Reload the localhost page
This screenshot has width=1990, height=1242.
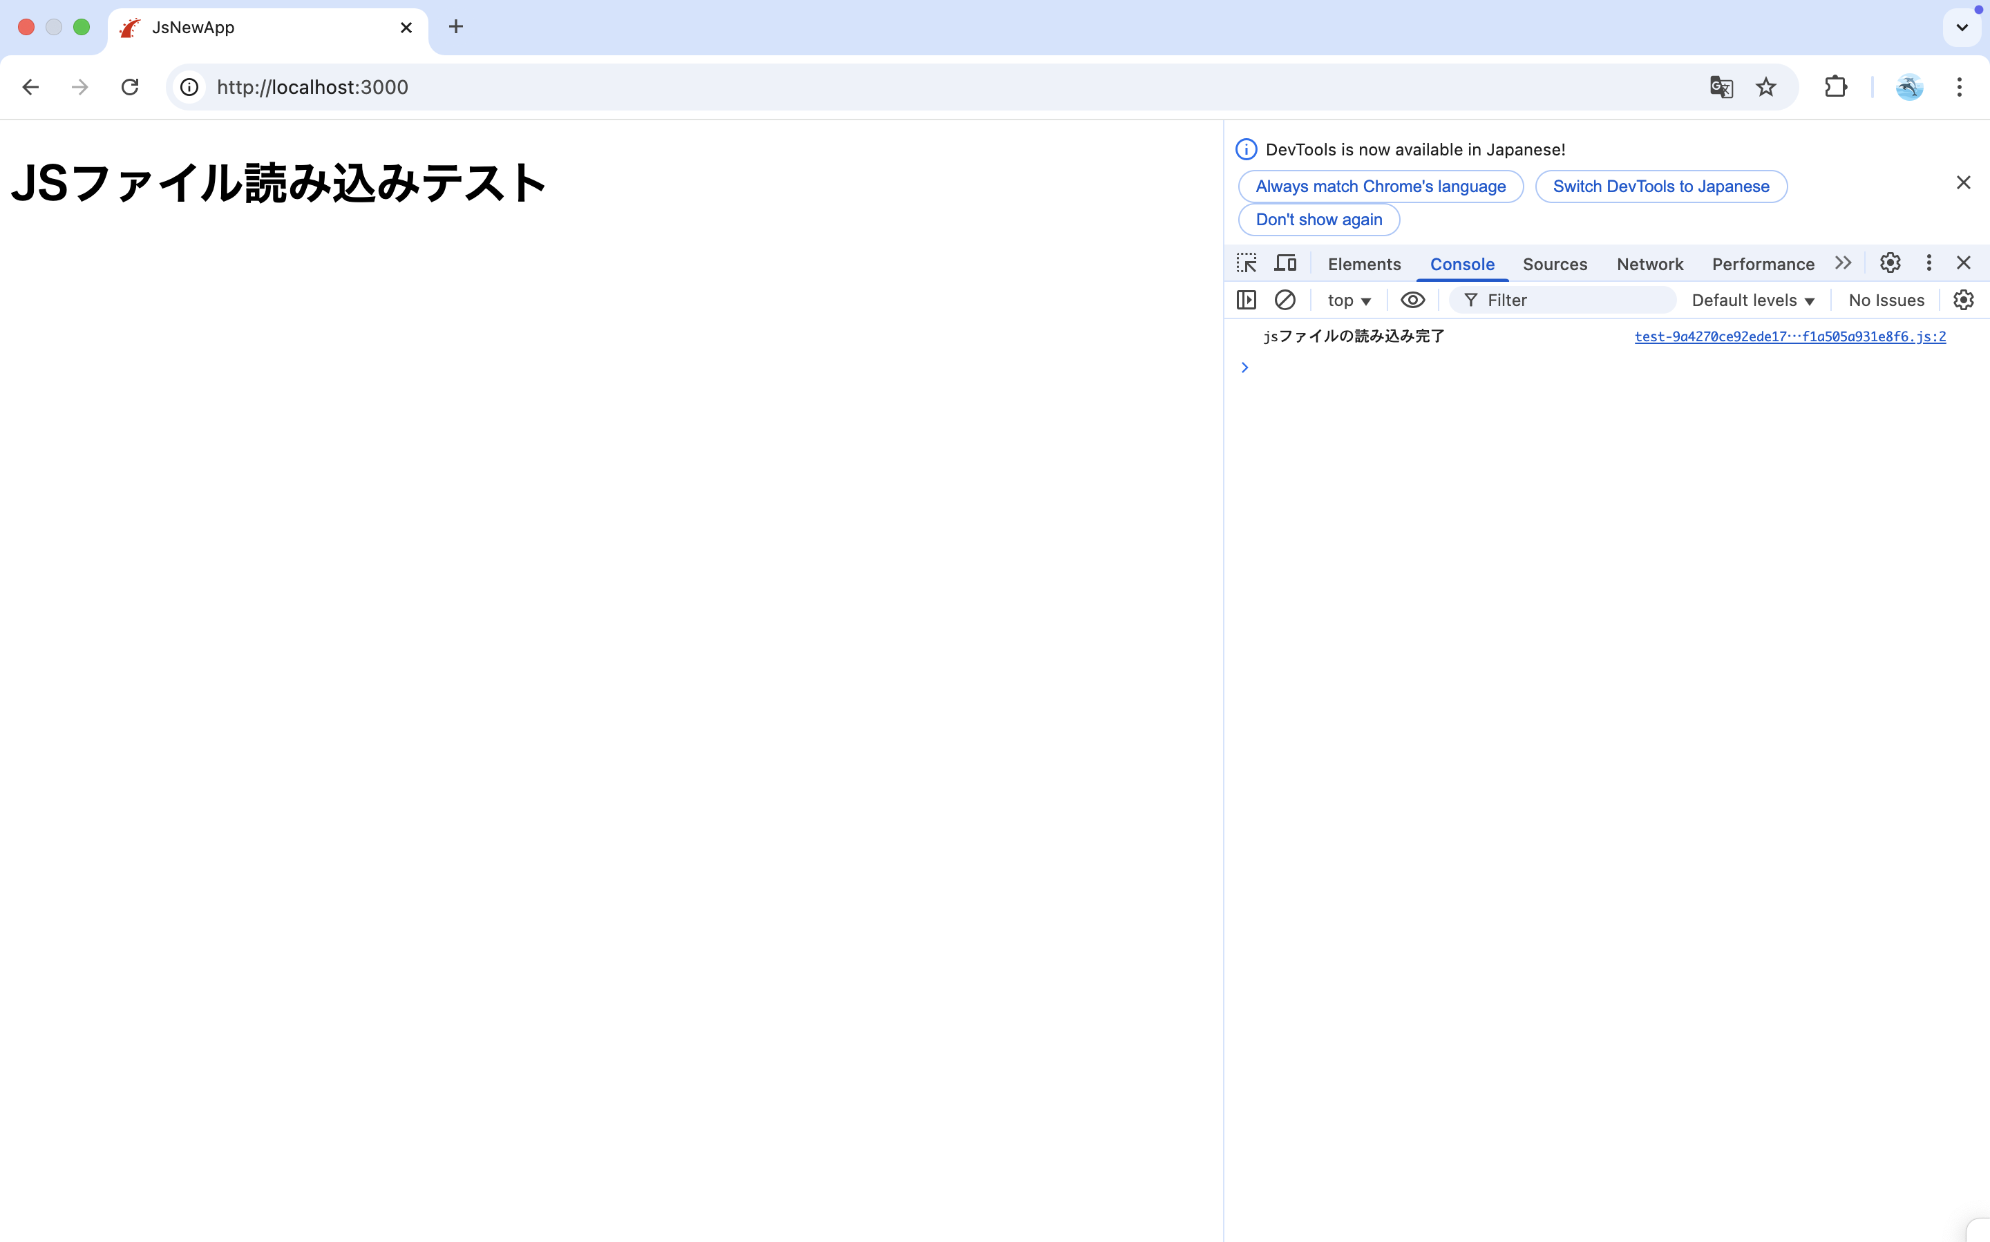click(x=130, y=87)
